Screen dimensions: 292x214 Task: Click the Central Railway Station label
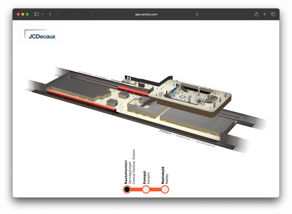[133, 167]
